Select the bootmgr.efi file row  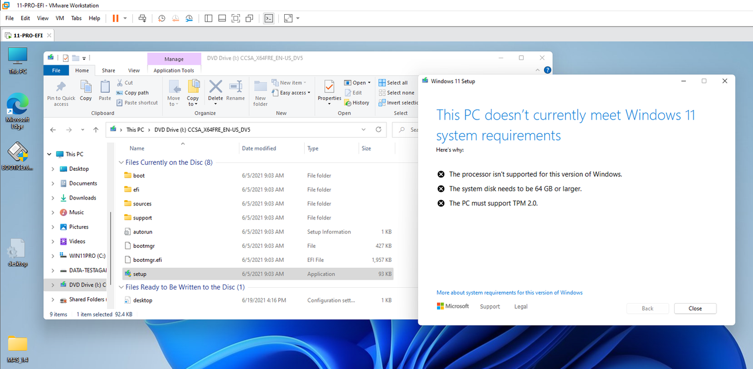pyautogui.click(x=258, y=260)
